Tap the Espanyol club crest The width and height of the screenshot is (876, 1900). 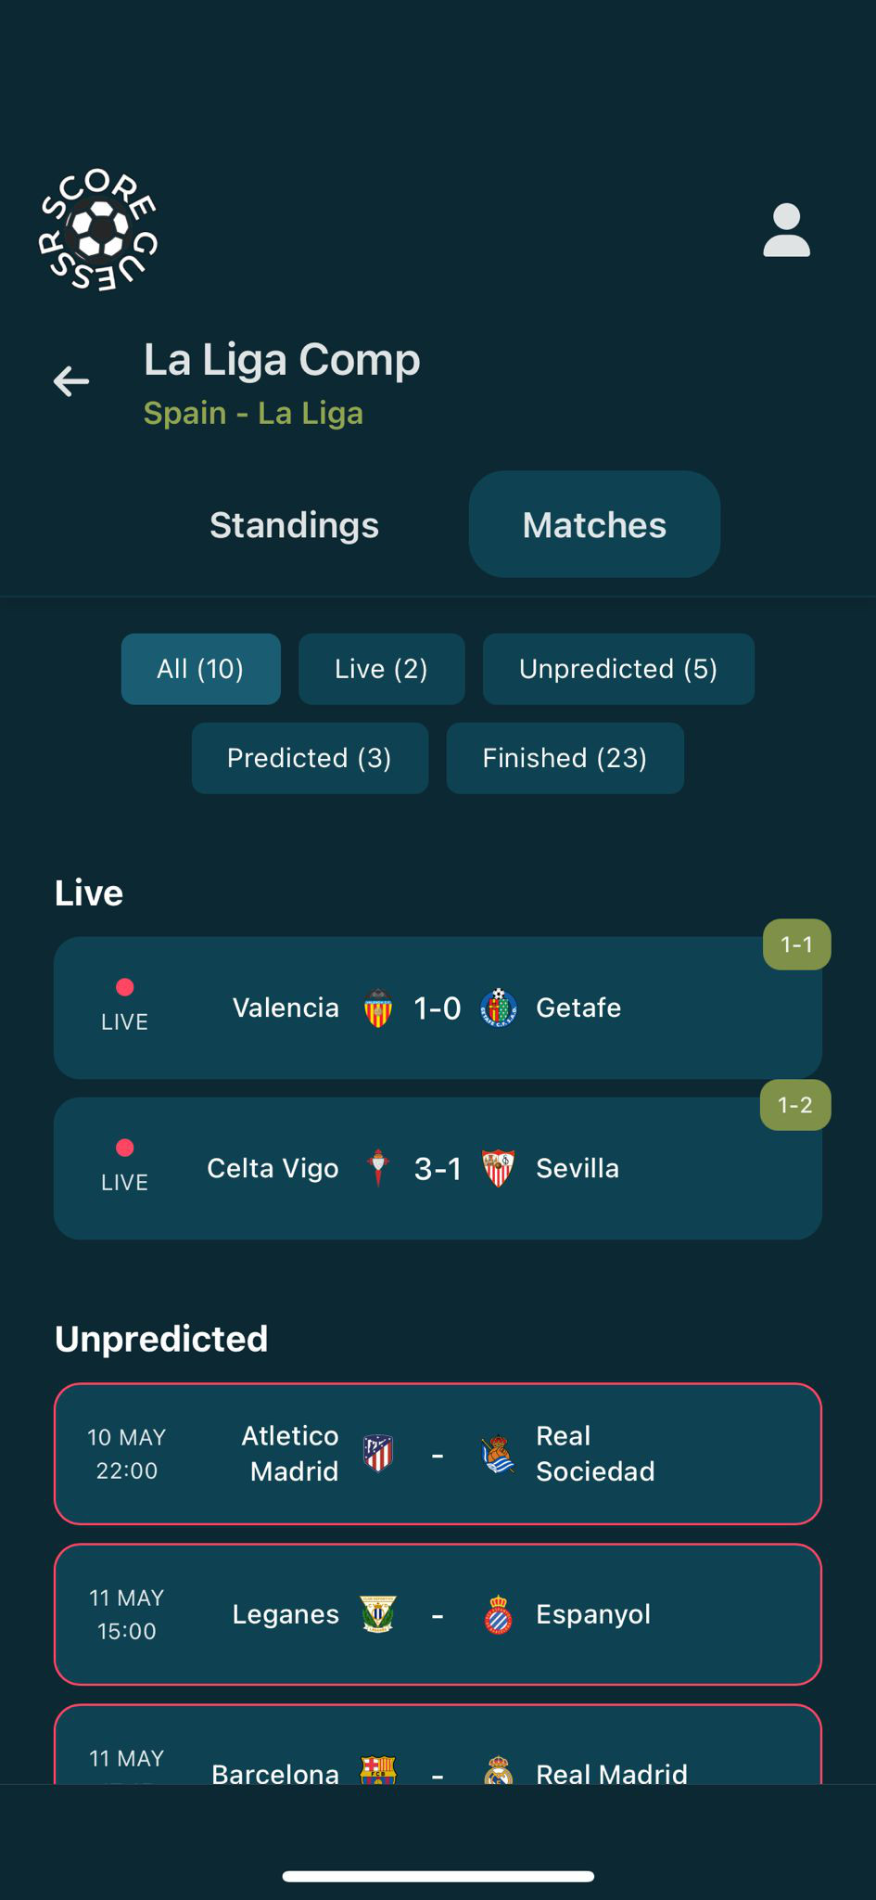(499, 1614)
